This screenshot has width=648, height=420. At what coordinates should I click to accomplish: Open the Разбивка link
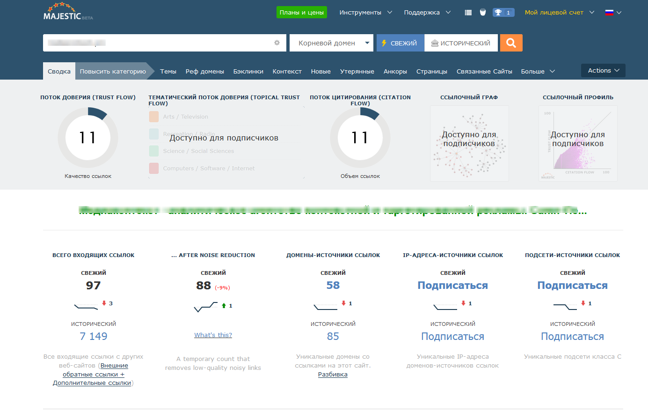pyautogui.click(x=333, y=374)
